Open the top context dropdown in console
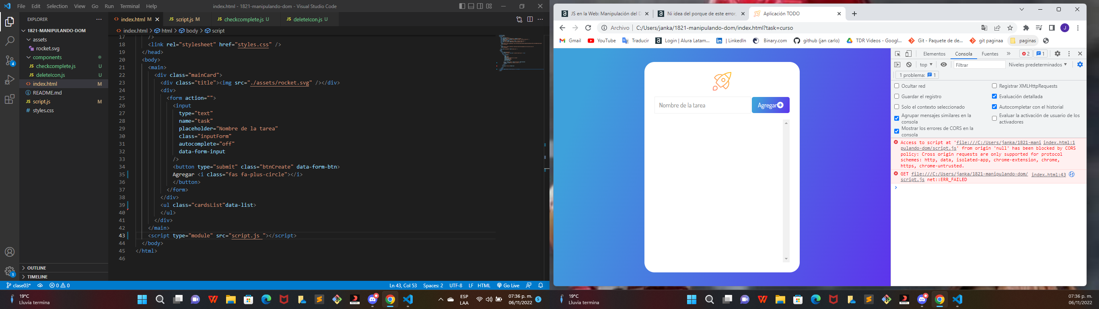 pos(926,65)
